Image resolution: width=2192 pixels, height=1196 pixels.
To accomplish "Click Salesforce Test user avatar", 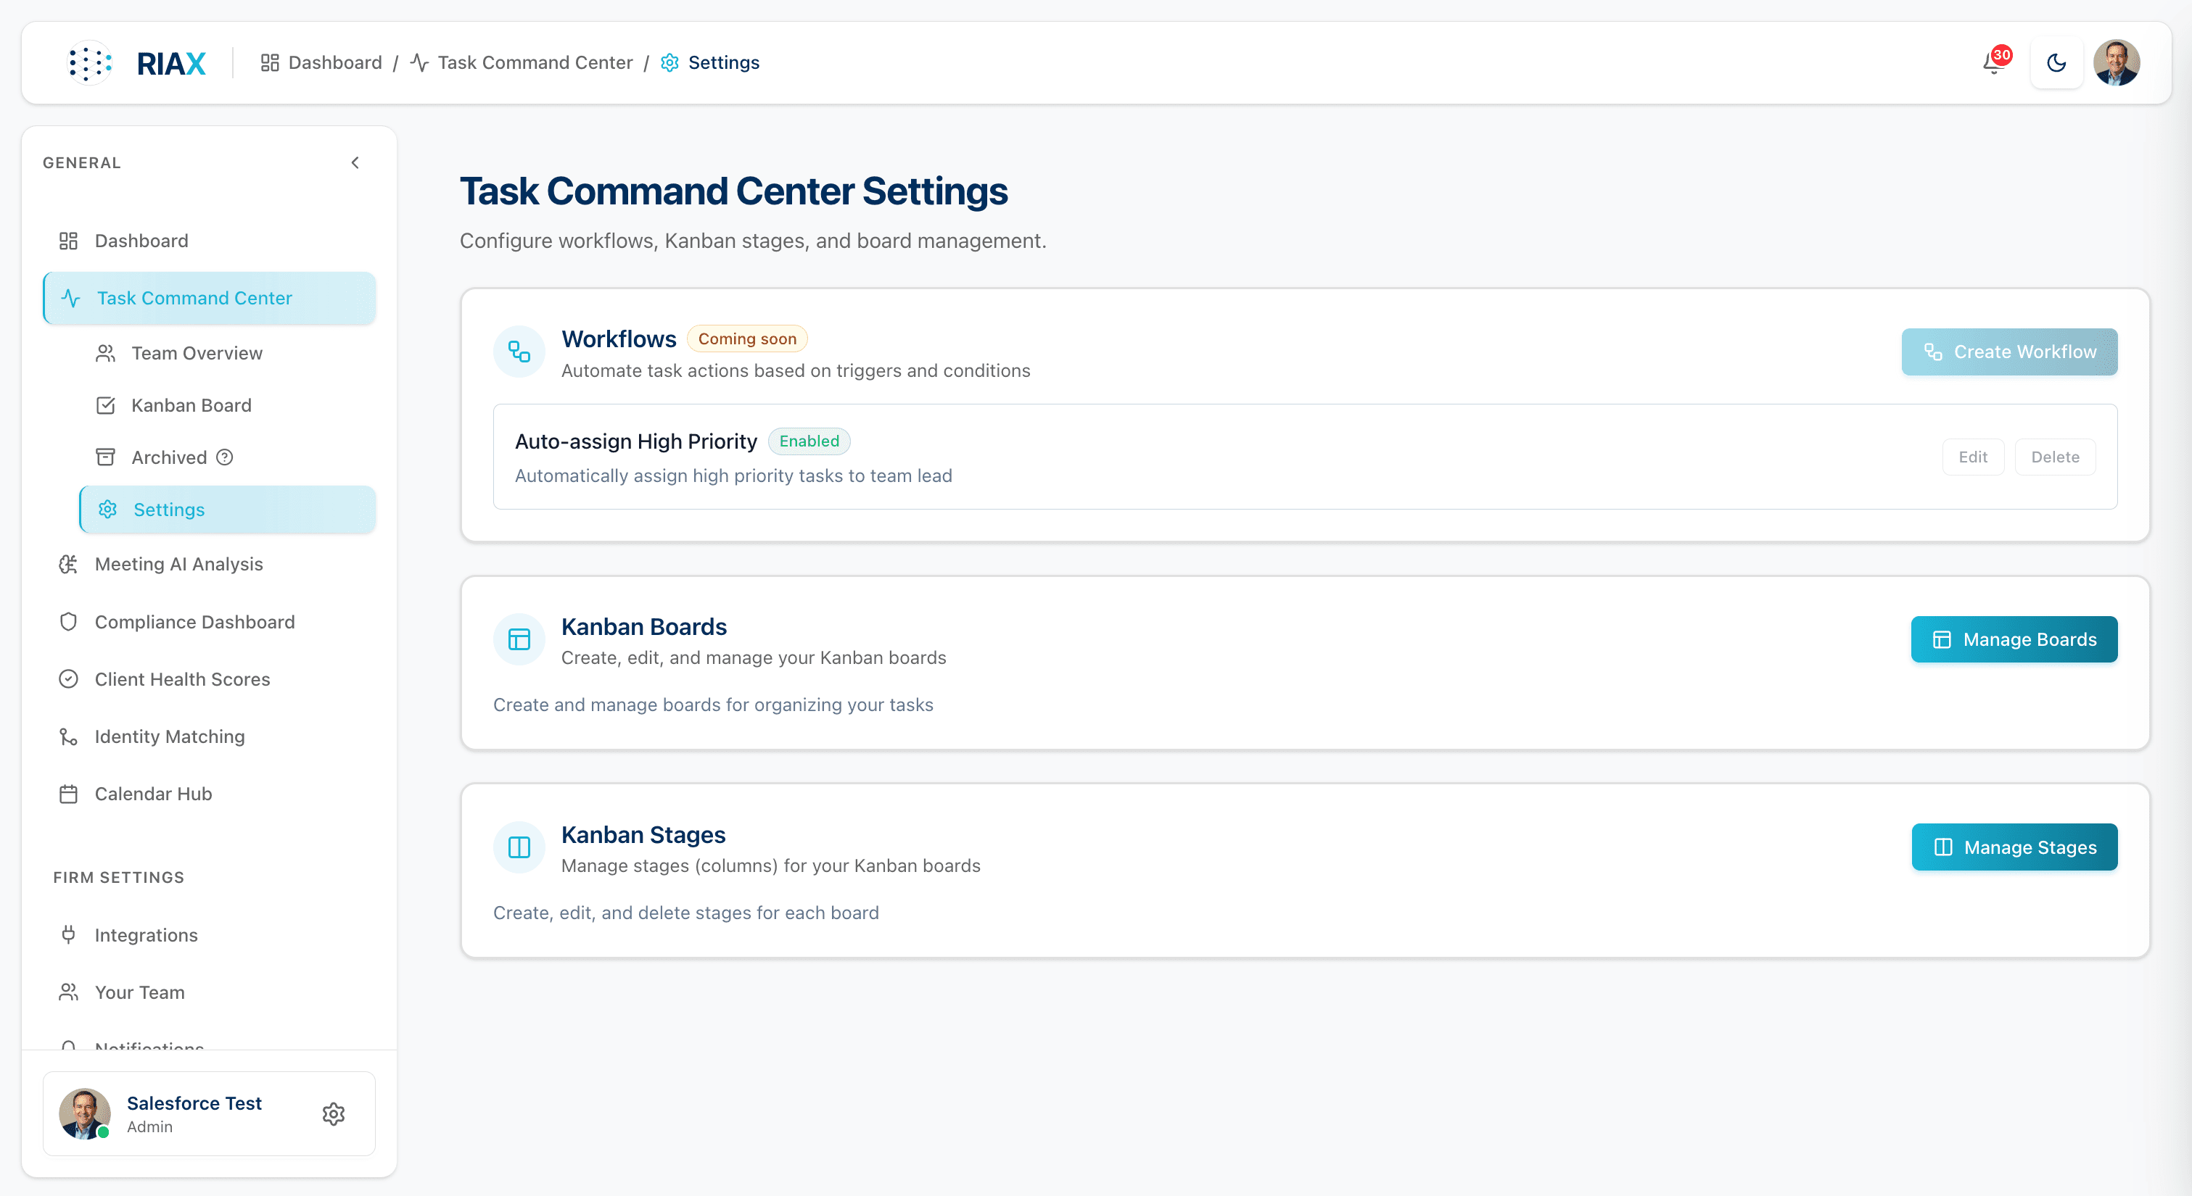I will (x=84, y=1113).
